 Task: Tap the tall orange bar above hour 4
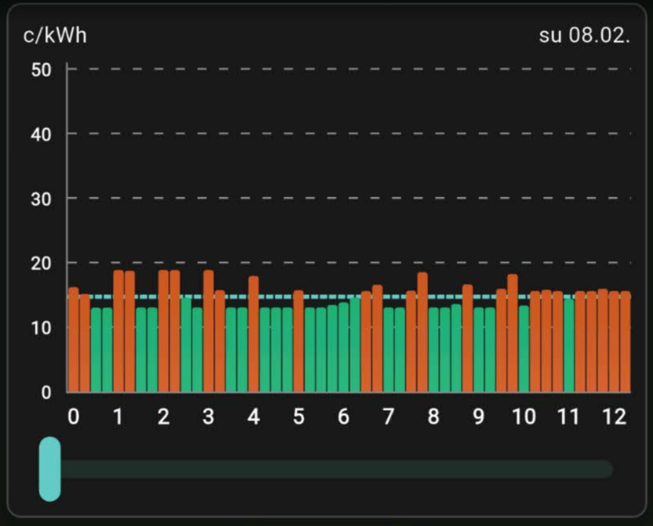pos(253,334)
